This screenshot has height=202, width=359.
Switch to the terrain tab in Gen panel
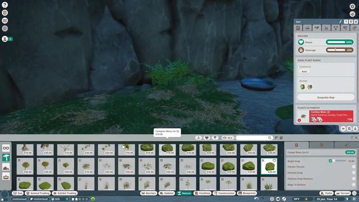307,28
